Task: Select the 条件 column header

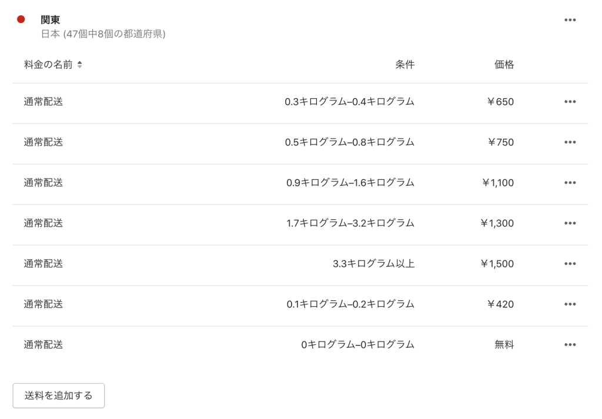Action: coord(404,65)
